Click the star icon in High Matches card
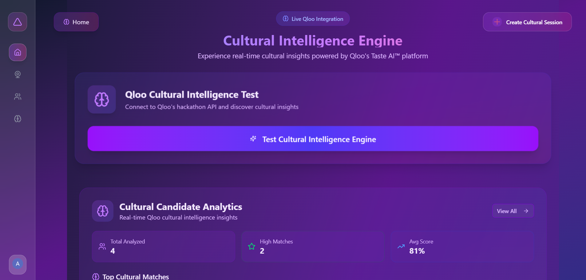This screenshot has width=586, height=280. pyautogui.click(x=251, y=246)
